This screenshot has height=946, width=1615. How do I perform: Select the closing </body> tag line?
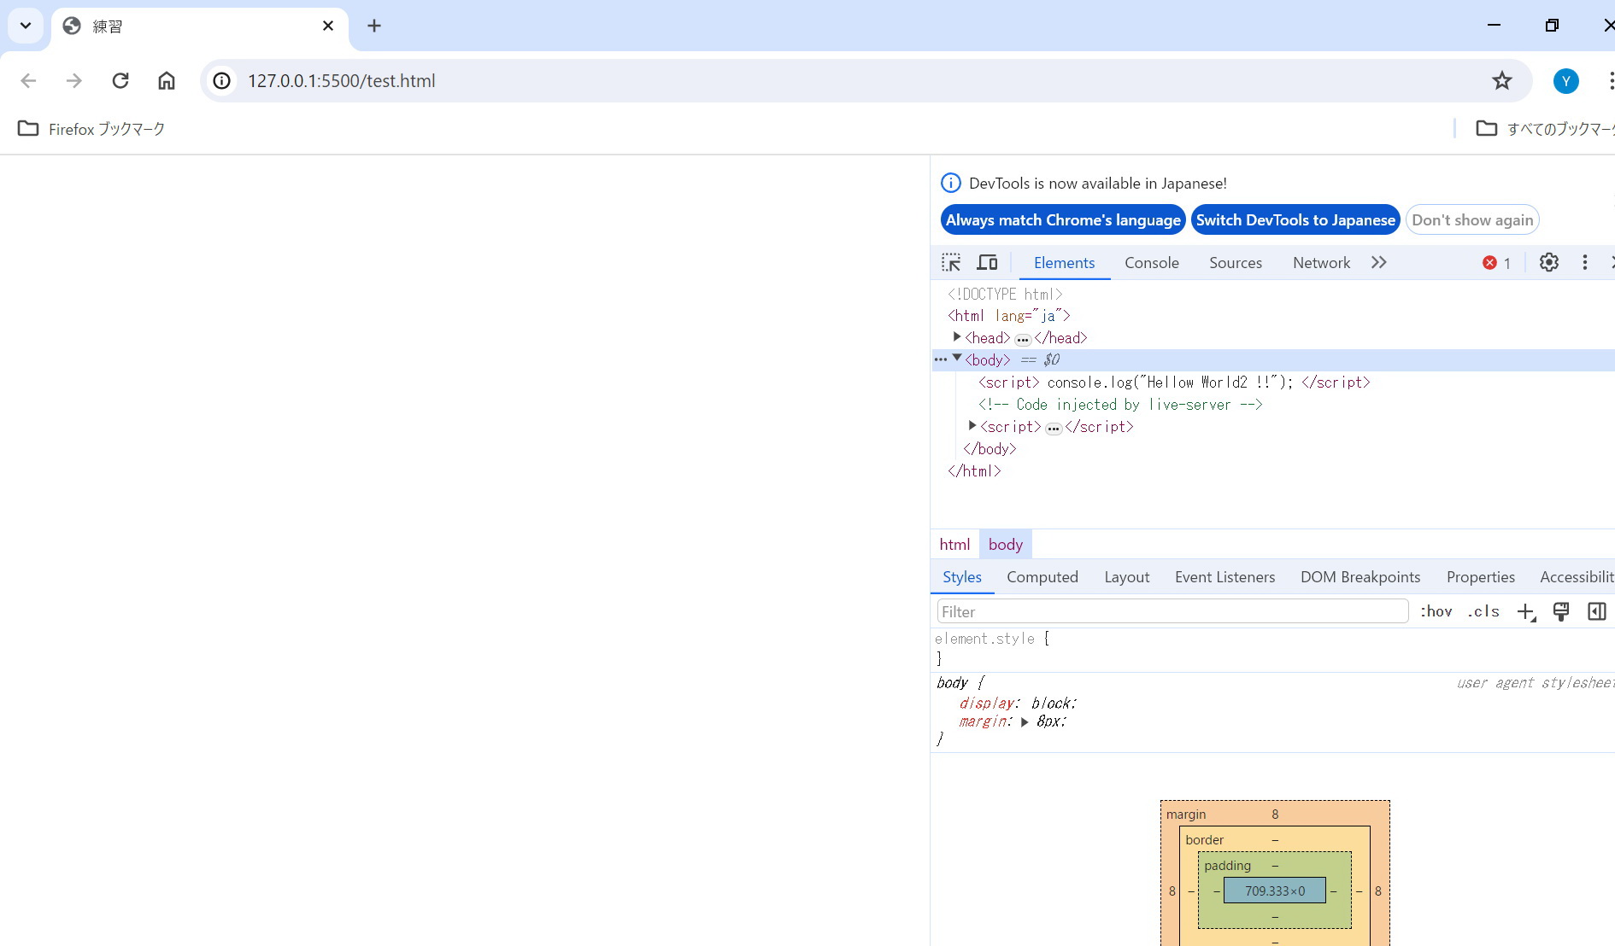[990, 449]
